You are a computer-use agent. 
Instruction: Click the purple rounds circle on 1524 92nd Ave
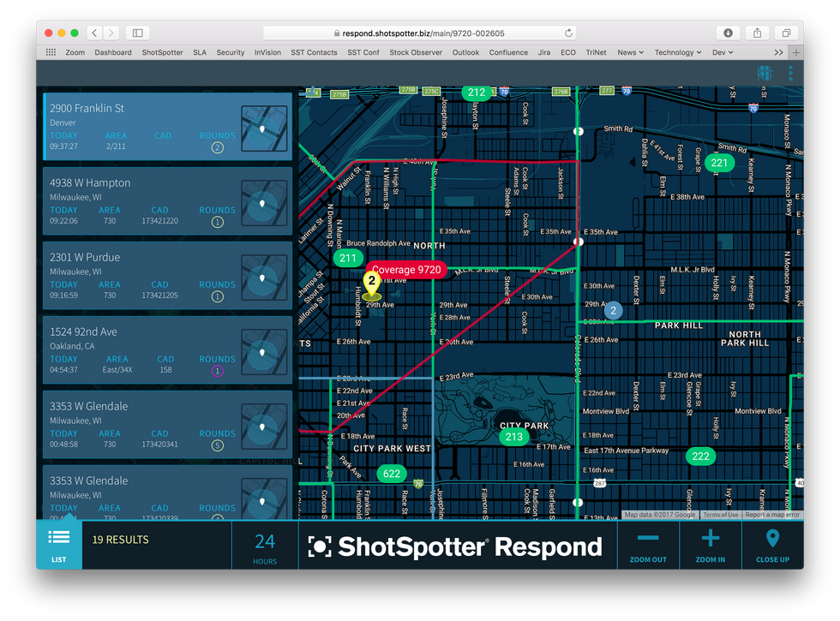(217, 371)
